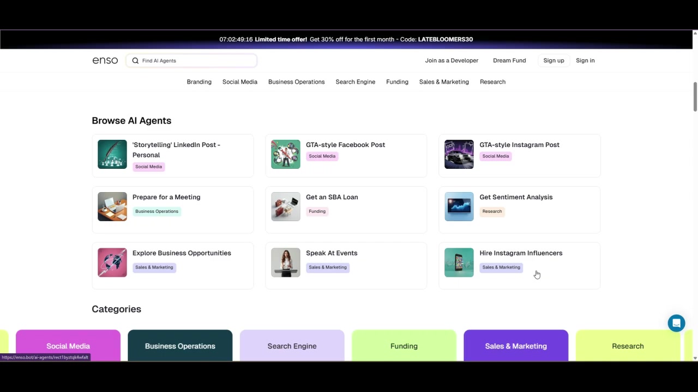Open the Business Operations menu item
The height and width of the screenshot is (392, 698).
(297, 82)
